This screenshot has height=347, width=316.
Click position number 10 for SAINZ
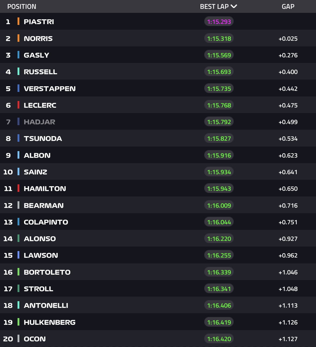pyautogui.click(x=8, y=172)
